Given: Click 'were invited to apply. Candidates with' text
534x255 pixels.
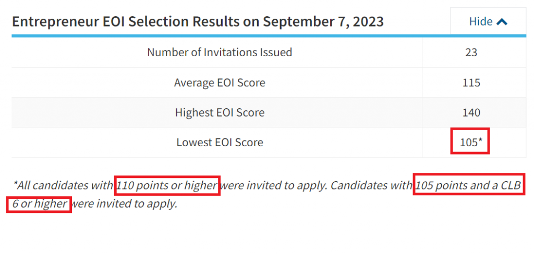Looking at the screenshot, I should coord(317,186).
